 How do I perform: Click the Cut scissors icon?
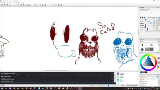[18, 5]
